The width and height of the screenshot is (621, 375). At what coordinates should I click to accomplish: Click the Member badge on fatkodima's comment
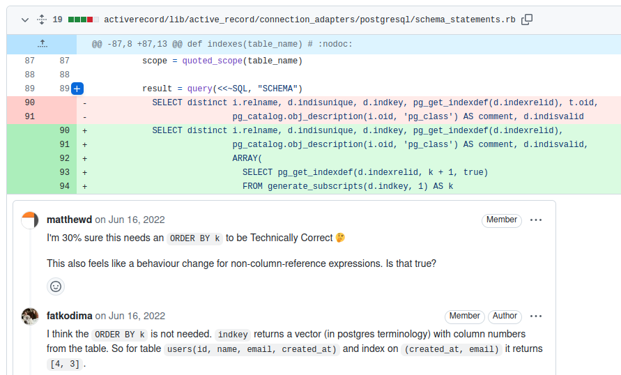pyautogui.click(x=464, y=316)
